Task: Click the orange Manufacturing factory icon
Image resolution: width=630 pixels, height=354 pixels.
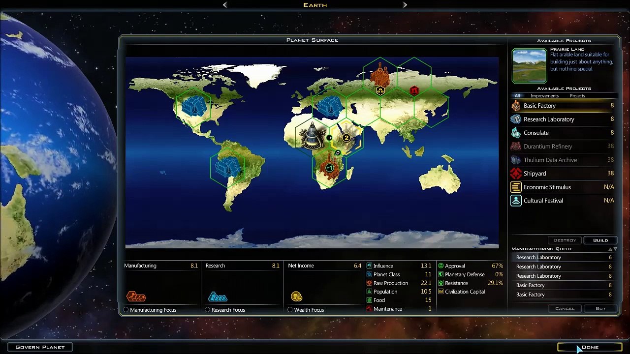Action: [136, 296]
